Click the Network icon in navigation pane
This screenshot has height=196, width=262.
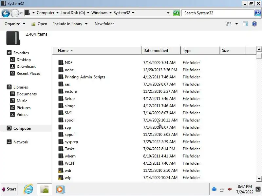pos(9,142)
